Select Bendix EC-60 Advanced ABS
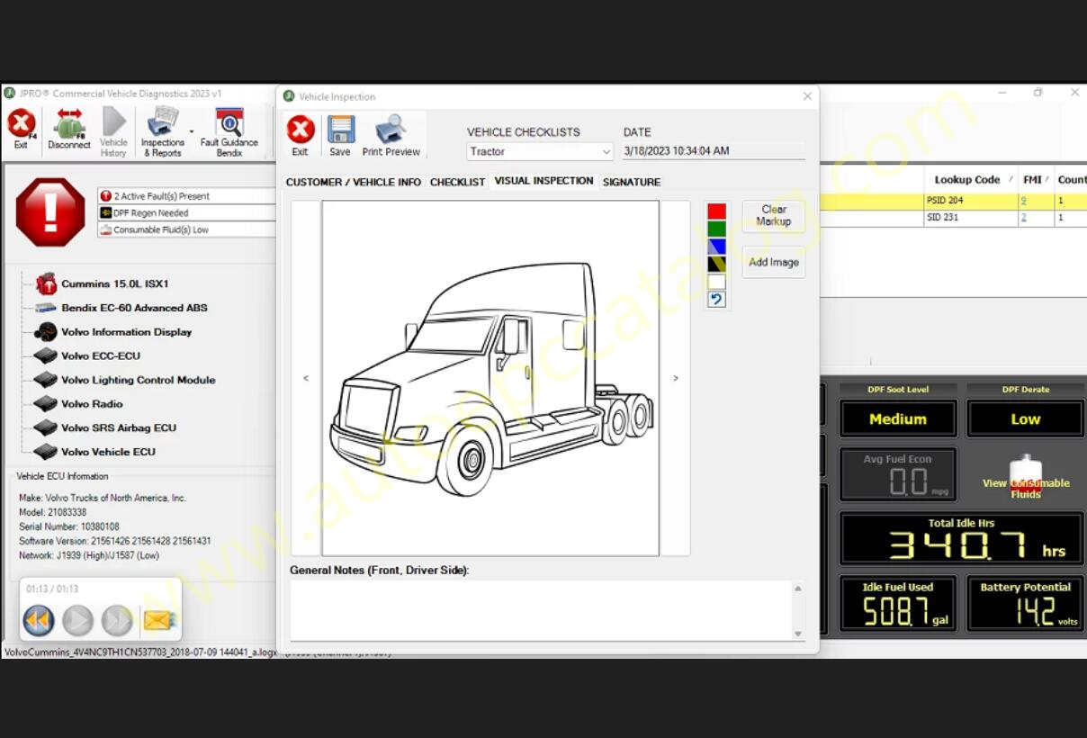 tap(134, 308)
